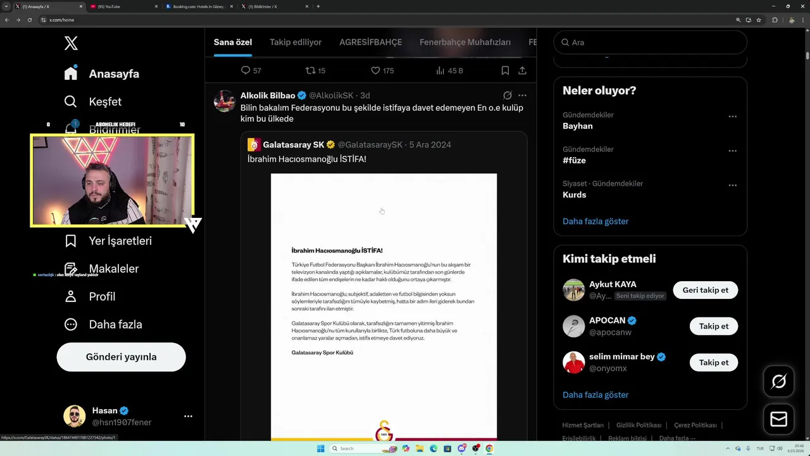Open new tab with plus button
810x456 pixels.
(318, 6)
